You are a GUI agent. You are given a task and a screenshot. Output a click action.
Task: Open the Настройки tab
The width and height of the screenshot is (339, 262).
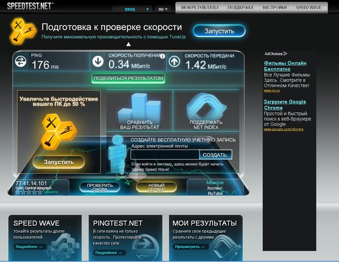tap(275, 7)
